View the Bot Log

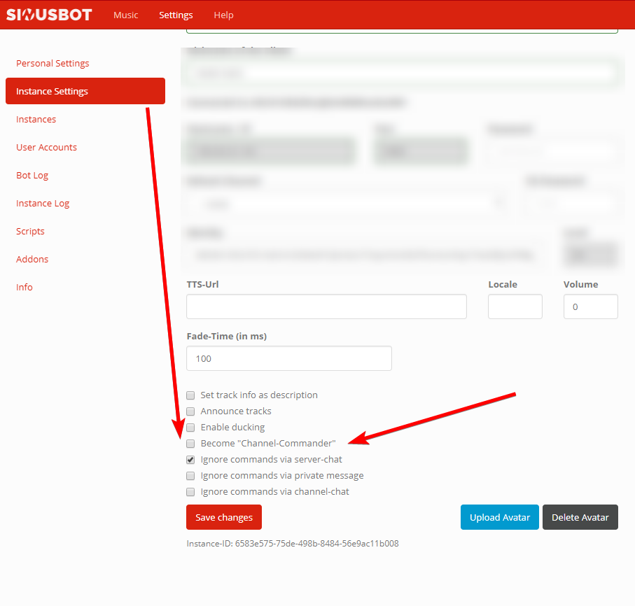(x=32, y=175)
